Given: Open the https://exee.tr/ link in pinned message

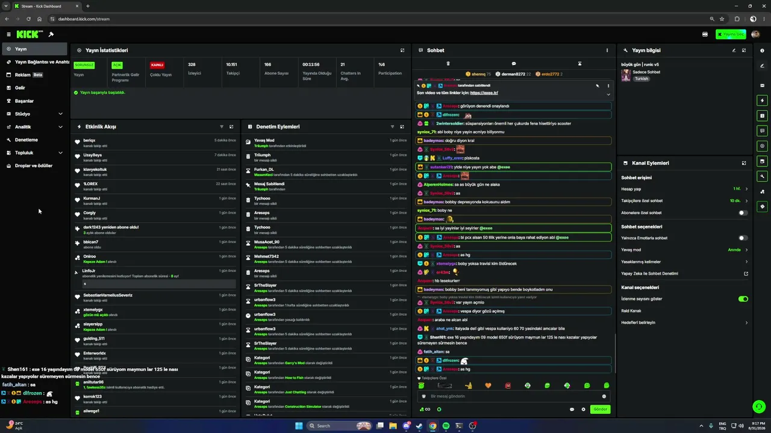Looking at the screenshot, I should 484,93.
